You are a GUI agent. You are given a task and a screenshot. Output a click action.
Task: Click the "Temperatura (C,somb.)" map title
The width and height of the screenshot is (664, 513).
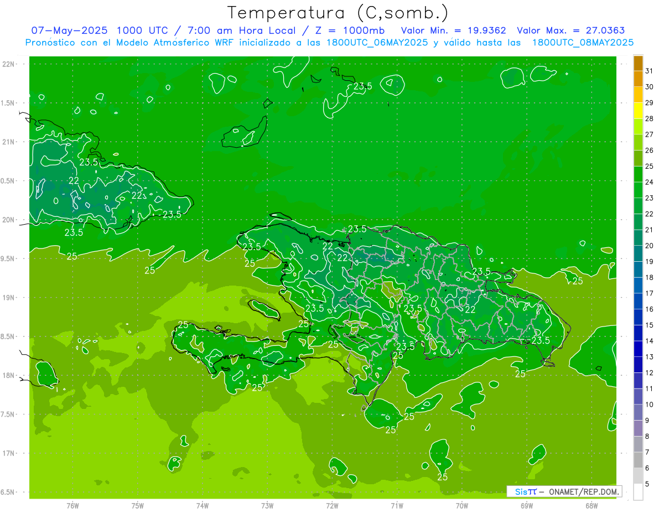click(338, 13)
